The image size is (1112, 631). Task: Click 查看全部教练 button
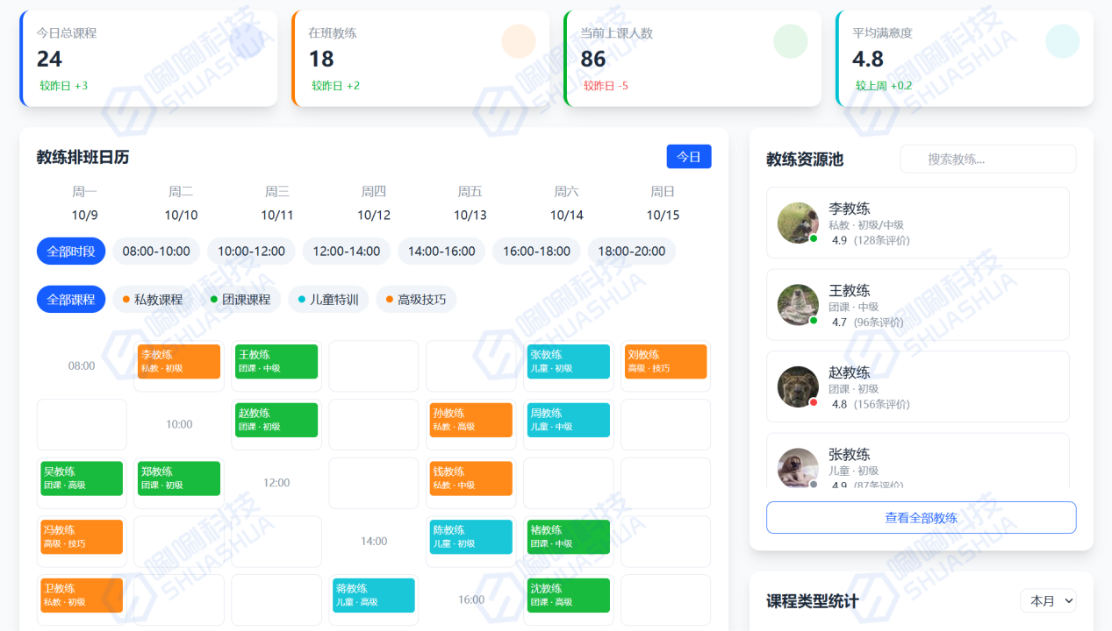[921, 518]
